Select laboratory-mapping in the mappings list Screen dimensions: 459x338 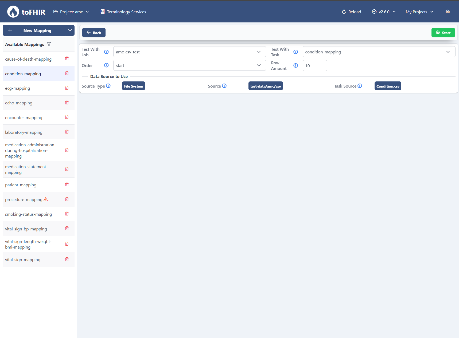click(x=24, y=132)
